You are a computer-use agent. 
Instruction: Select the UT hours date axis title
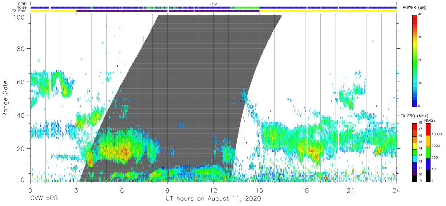(213, 199)
